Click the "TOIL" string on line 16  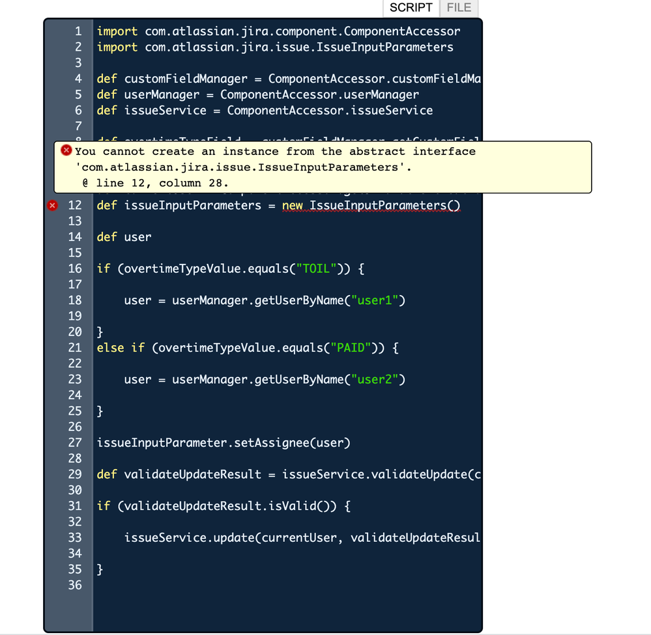point(316,269)
